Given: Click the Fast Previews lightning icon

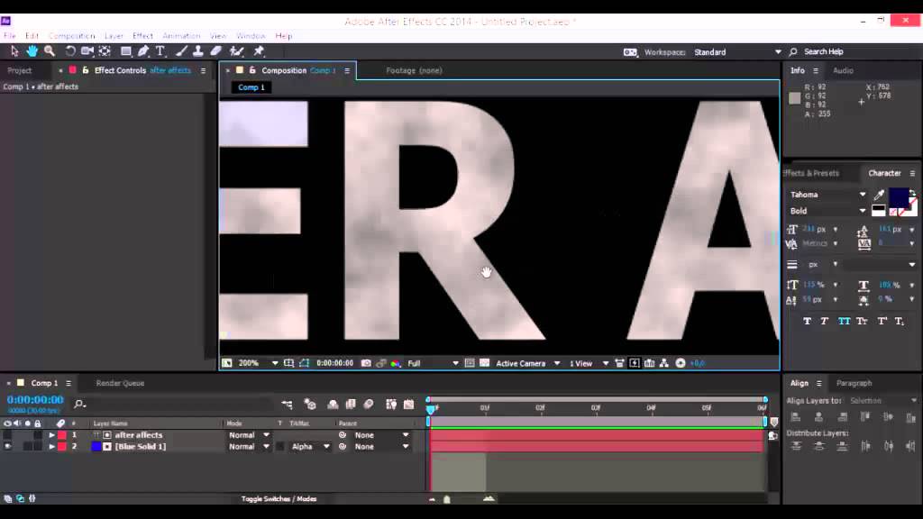Looking at the screenshot, I should pos(634,363).
